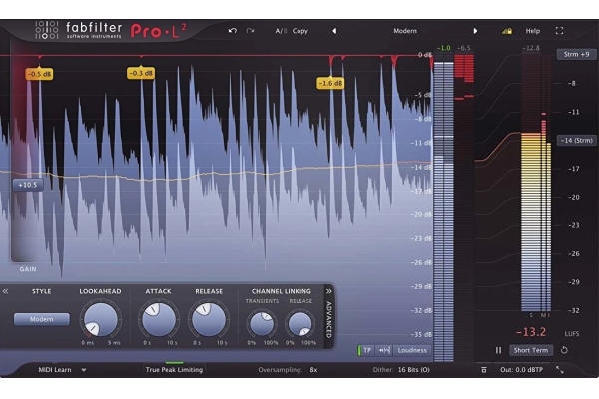Enter full screen mode icon
599x399 pixels.
click(x=559, y=31)
